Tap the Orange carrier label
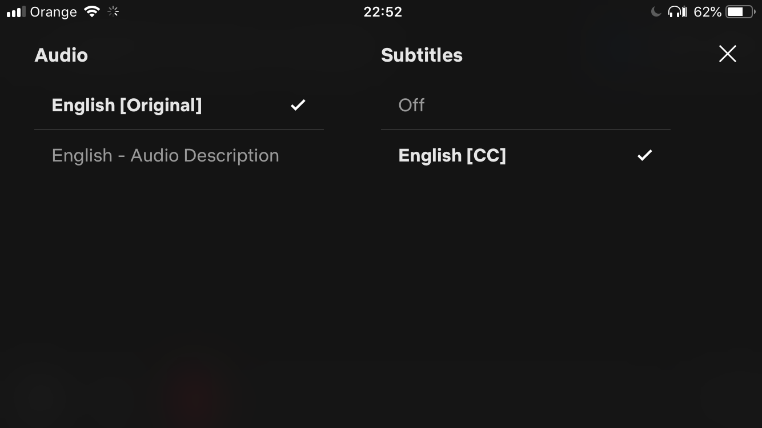762x428 pixels. pyautogui.click(x=53, y=12)
